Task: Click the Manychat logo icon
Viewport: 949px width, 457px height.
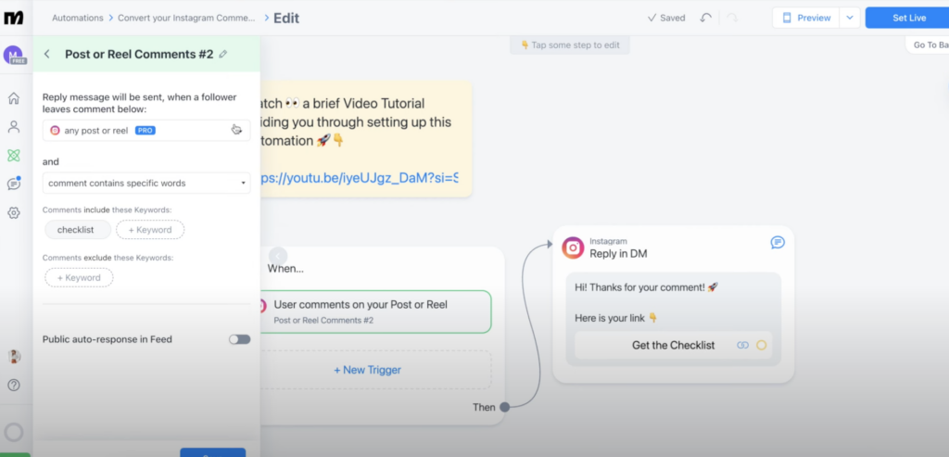Action: coord(13,18)
